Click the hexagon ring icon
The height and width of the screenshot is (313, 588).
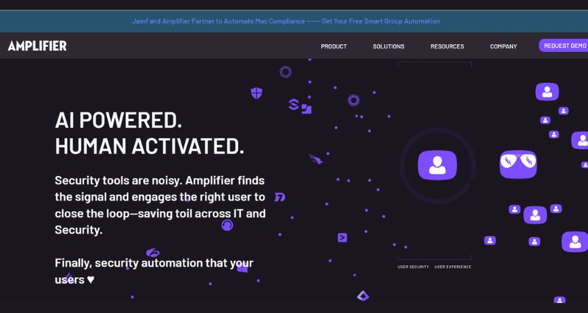(x=285, y=72)
